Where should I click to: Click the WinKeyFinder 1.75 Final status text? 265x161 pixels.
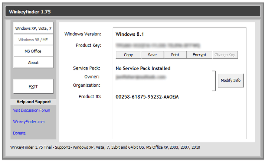[105, 148]
